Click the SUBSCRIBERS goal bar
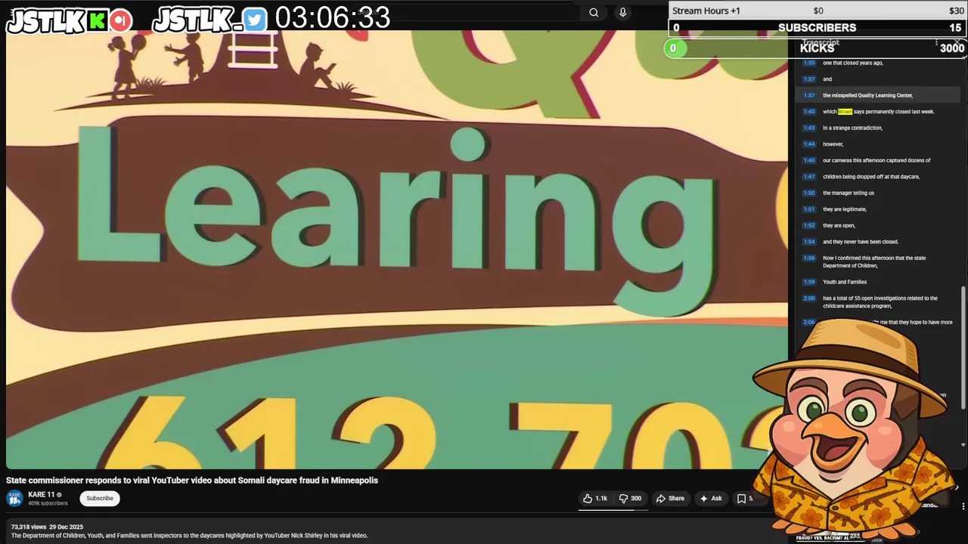The height and width of the screenshot is (544, 968). click(x=817, y=27)
